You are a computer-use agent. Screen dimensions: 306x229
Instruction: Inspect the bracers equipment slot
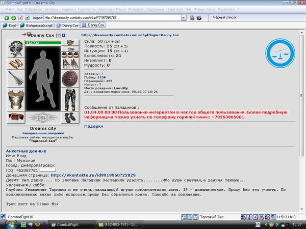click(x=16, y=64)
